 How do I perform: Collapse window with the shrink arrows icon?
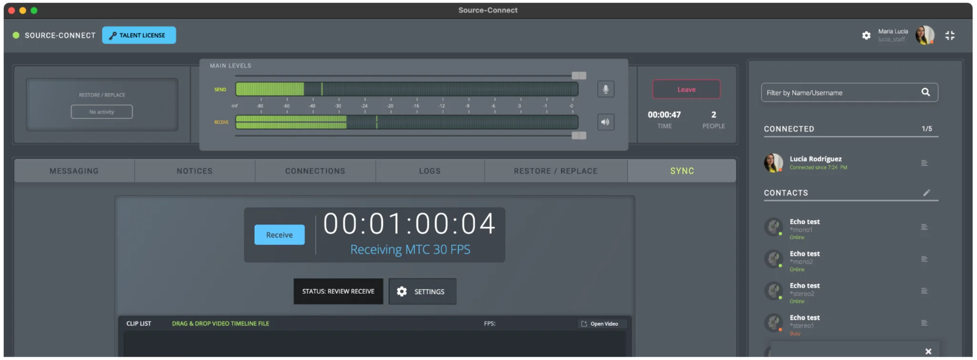coord(950,35)
